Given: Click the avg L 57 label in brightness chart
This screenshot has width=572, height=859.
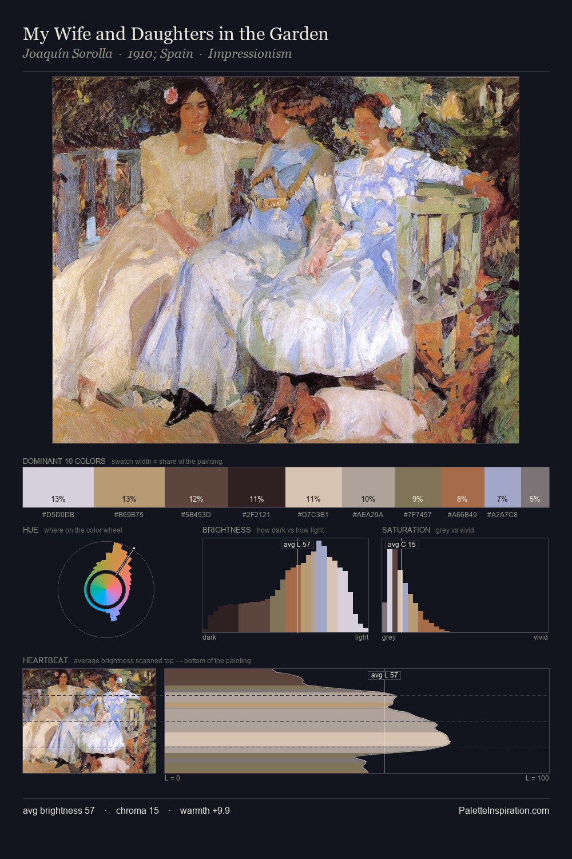Looking at the screenshot, I should click(297, 545).
